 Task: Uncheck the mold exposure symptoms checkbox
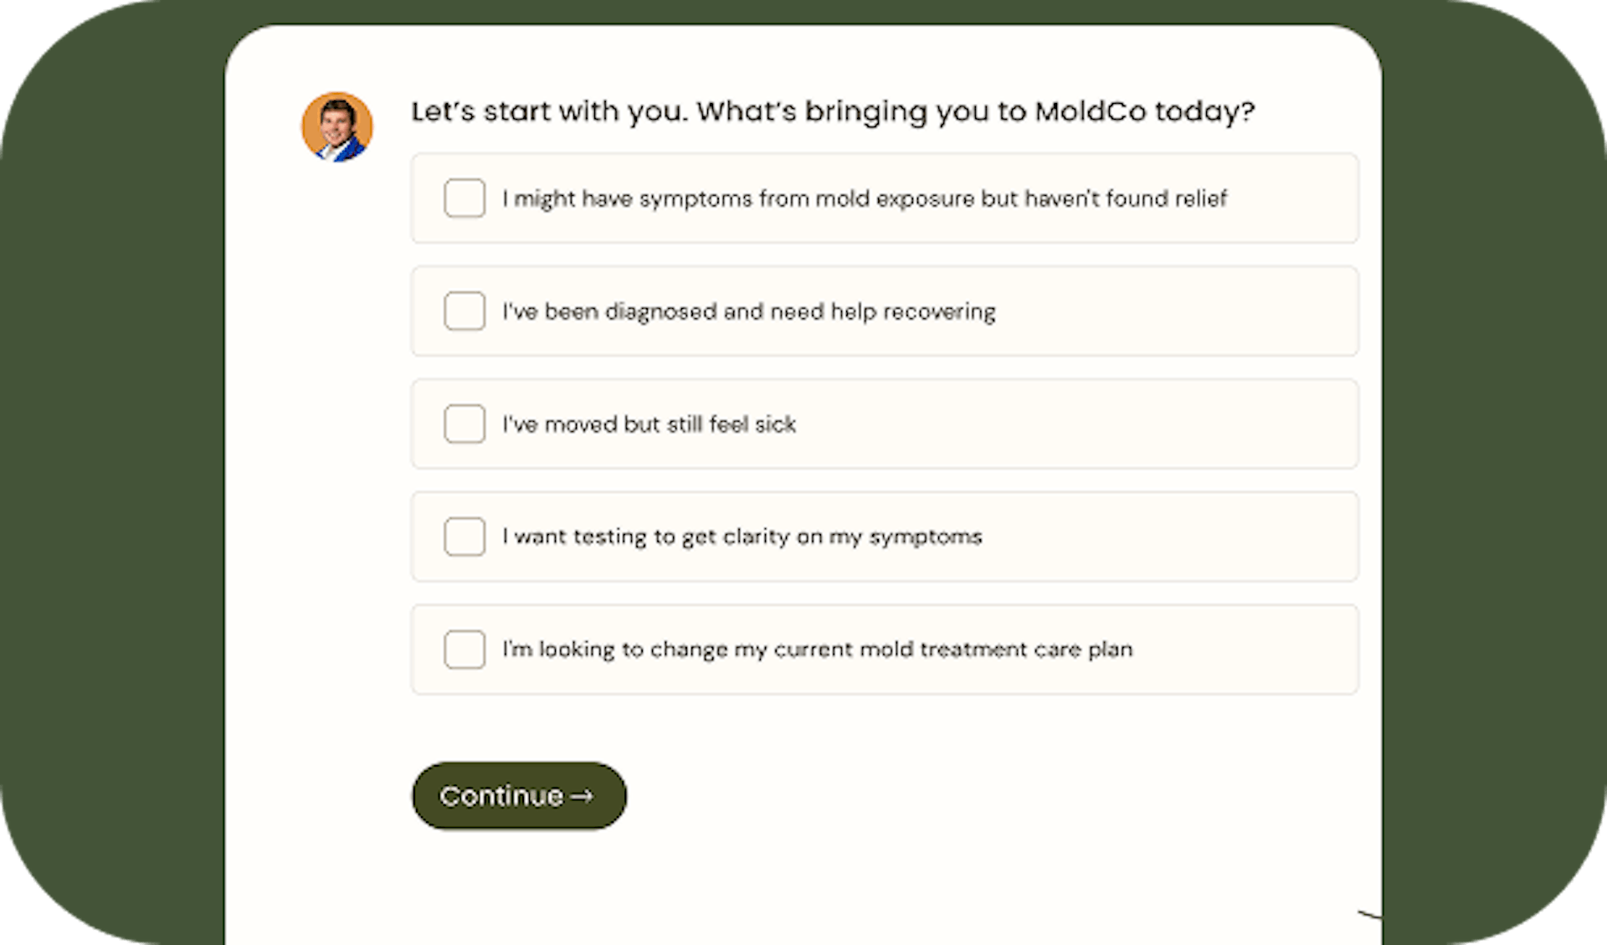[x=464, y=198]
